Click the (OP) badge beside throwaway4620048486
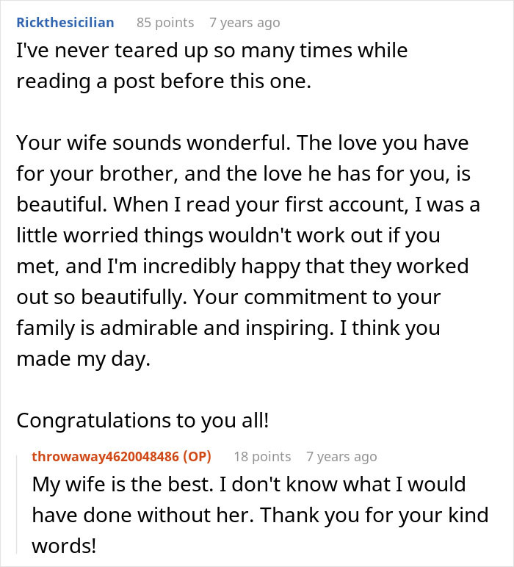514x567 pixels. (197, 456)
